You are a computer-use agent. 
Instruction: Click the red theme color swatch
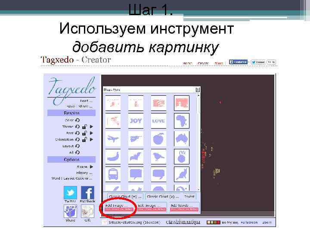tap(218, 222)
